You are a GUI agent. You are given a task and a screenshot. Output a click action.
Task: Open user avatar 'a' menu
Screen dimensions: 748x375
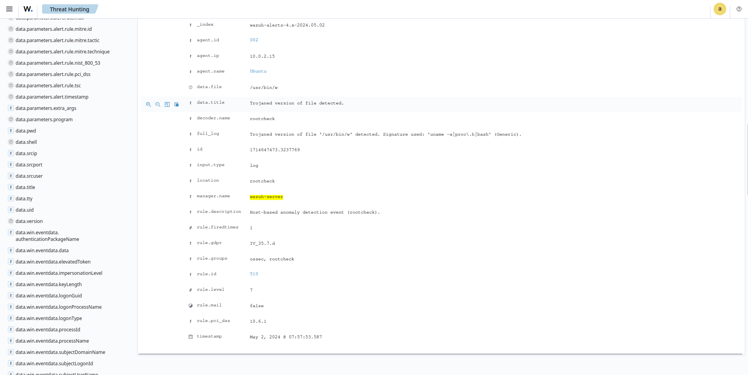[x=720, y=9]
